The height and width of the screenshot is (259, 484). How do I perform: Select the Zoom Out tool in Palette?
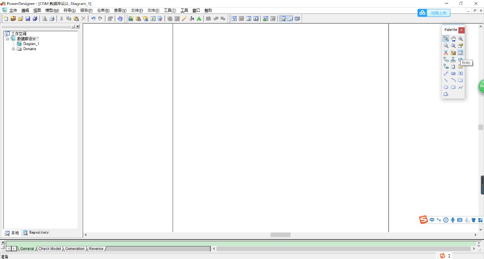(x=446, y=46)
